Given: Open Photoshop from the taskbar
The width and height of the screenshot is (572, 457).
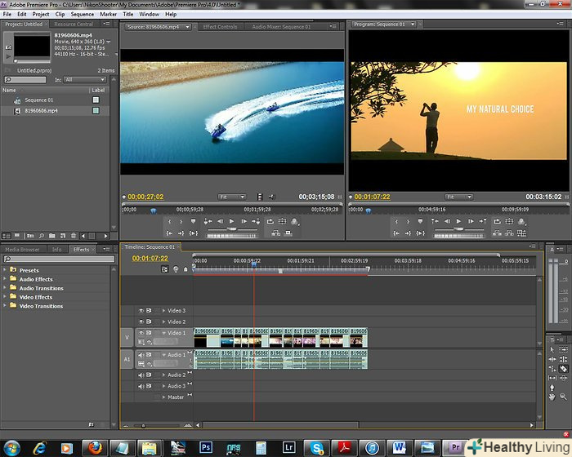Looking at the screenshot, I should [207, 447].
